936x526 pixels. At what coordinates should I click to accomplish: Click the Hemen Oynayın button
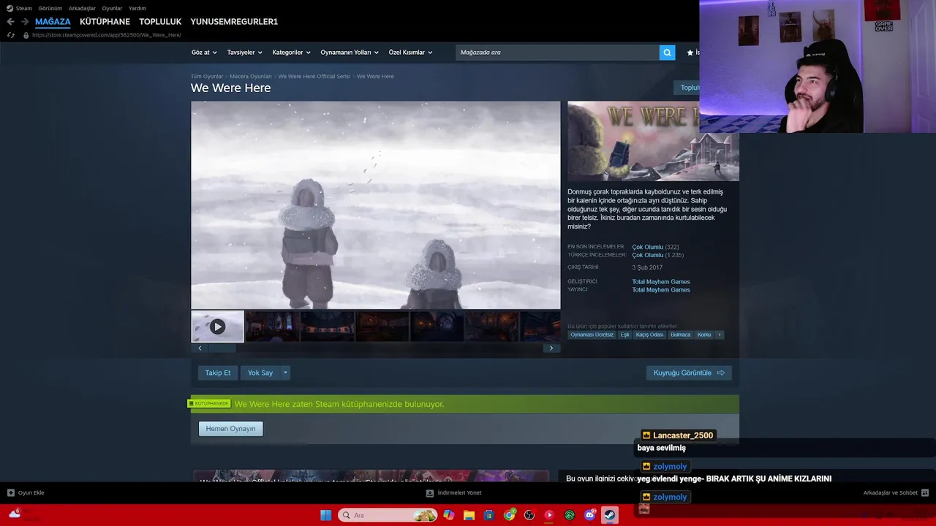point(230,429)
